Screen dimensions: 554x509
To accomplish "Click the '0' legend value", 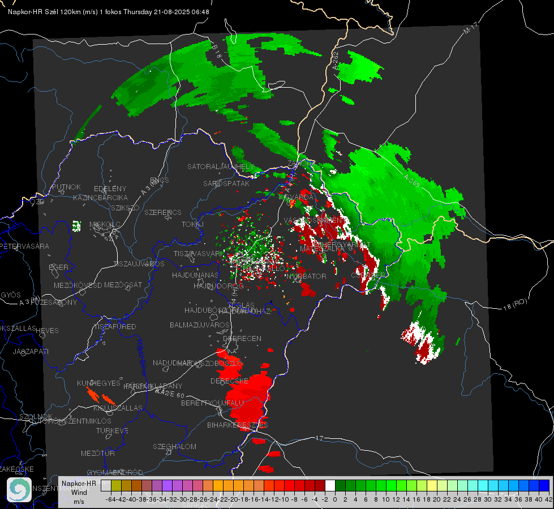I will point(335,499).
